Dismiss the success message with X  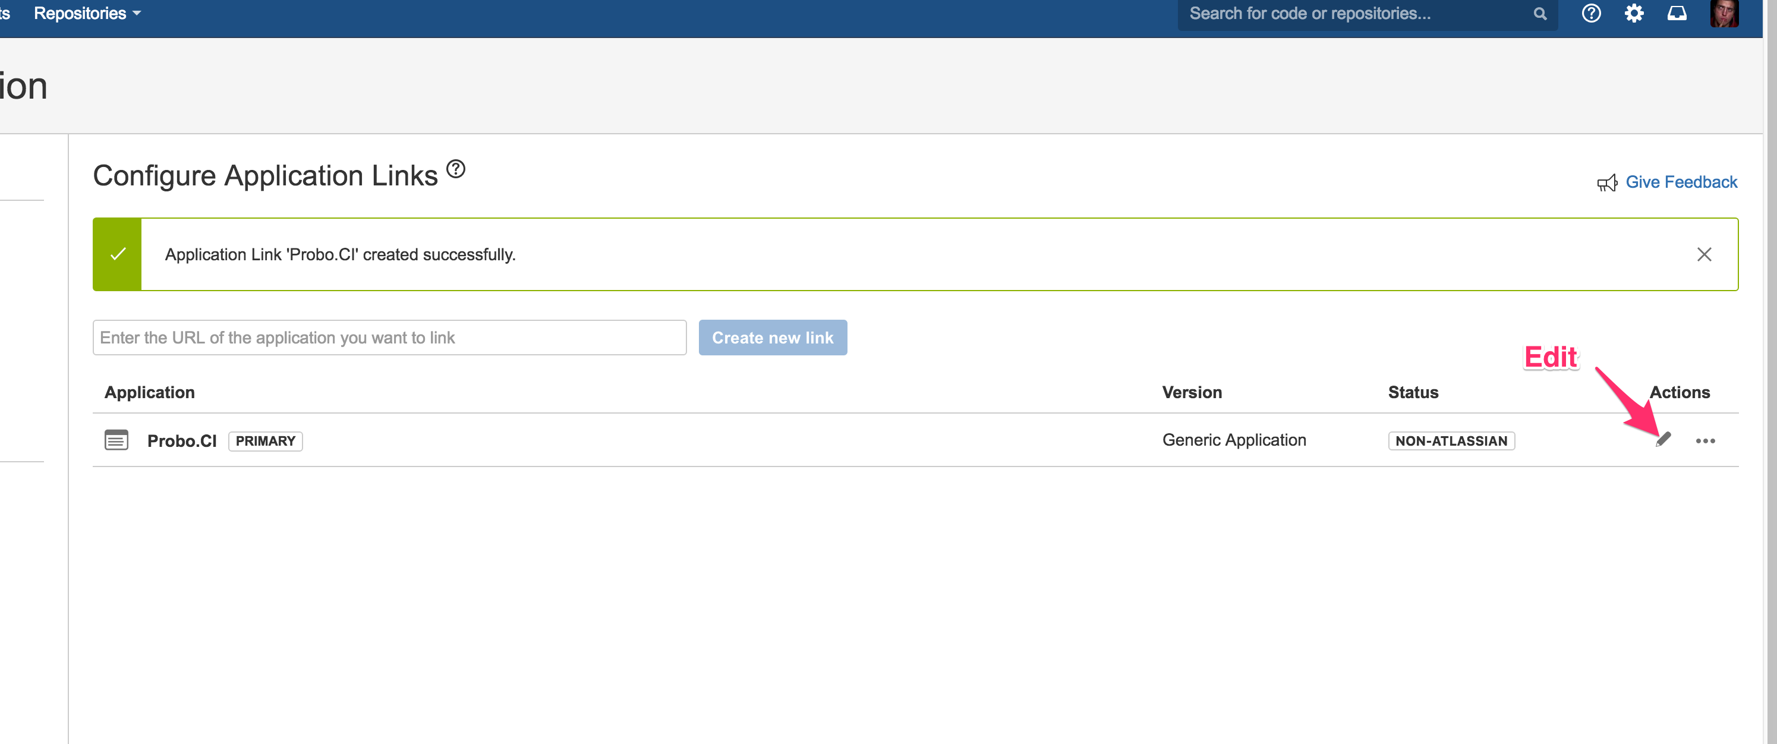(x=1704, y=254)
